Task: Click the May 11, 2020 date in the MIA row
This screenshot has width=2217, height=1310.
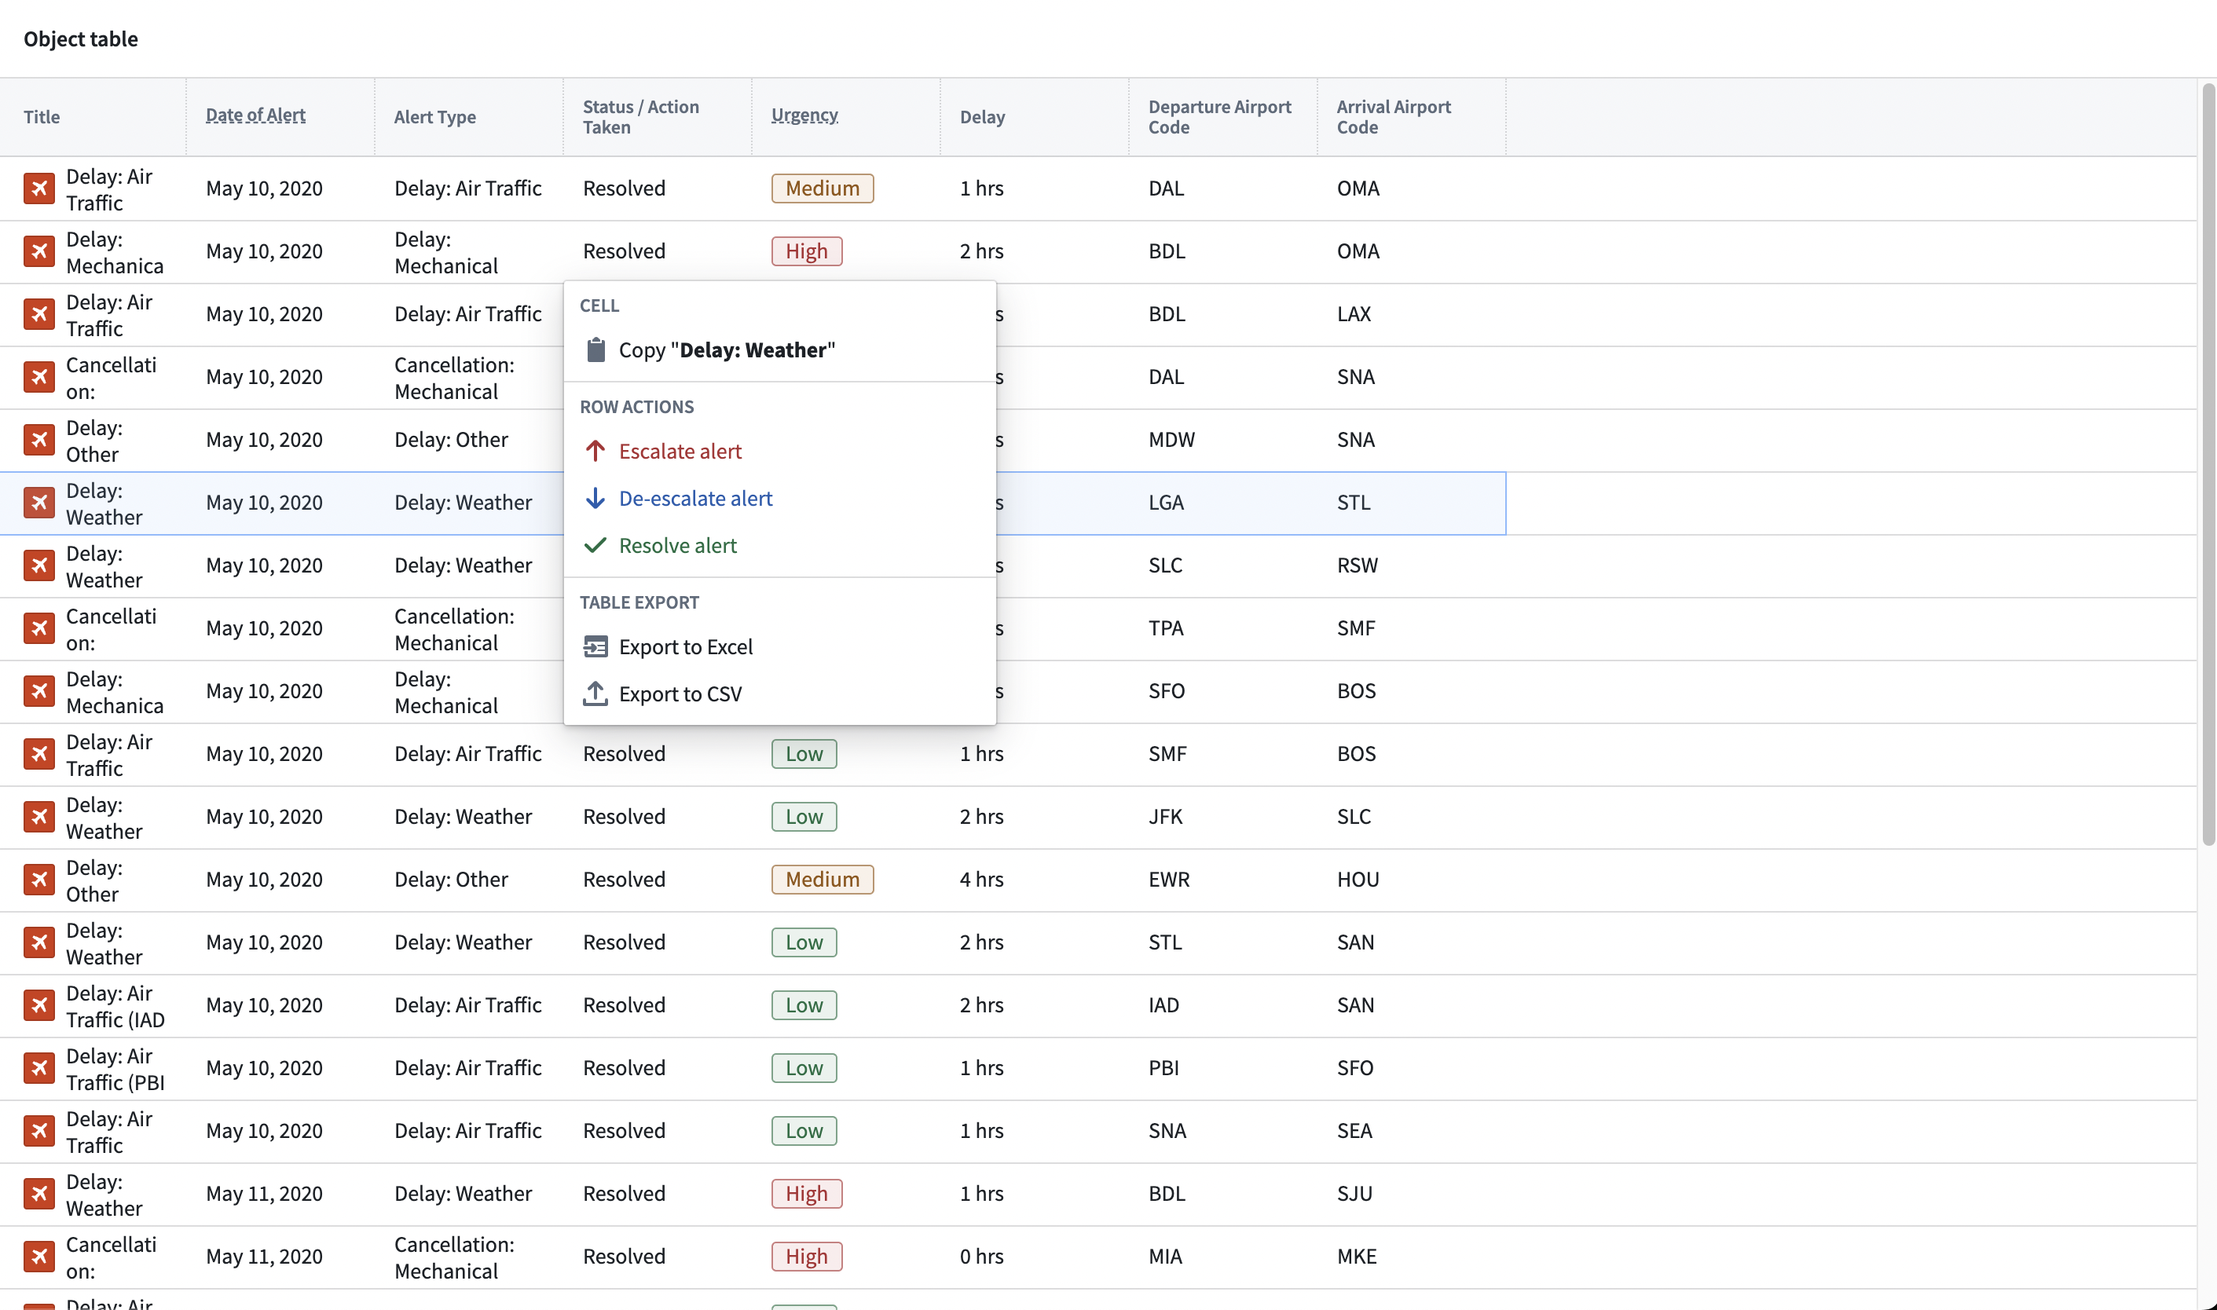Action: click(264, 1257)
